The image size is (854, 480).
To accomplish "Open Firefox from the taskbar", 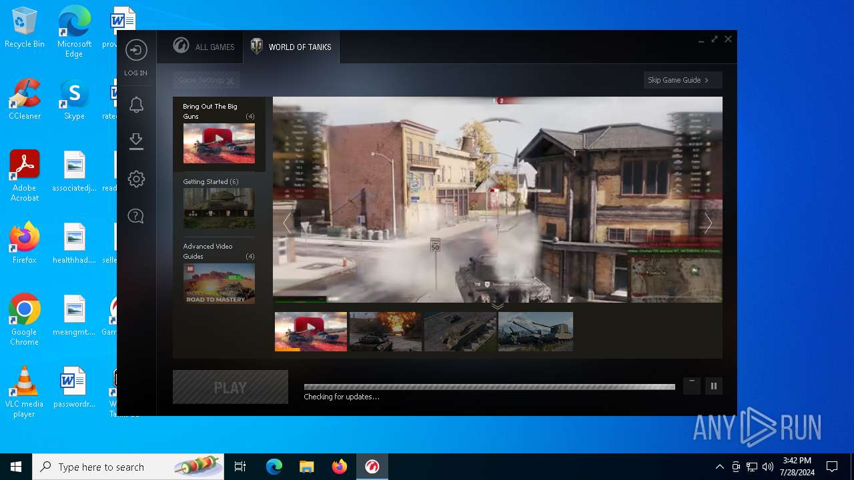I will click(340, 467).
